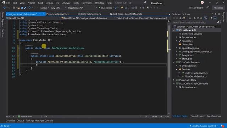This screenshot has height=128, width=227.
Task: Click the Home icon in Solution Explorer
Action: (x=180, y=18)
